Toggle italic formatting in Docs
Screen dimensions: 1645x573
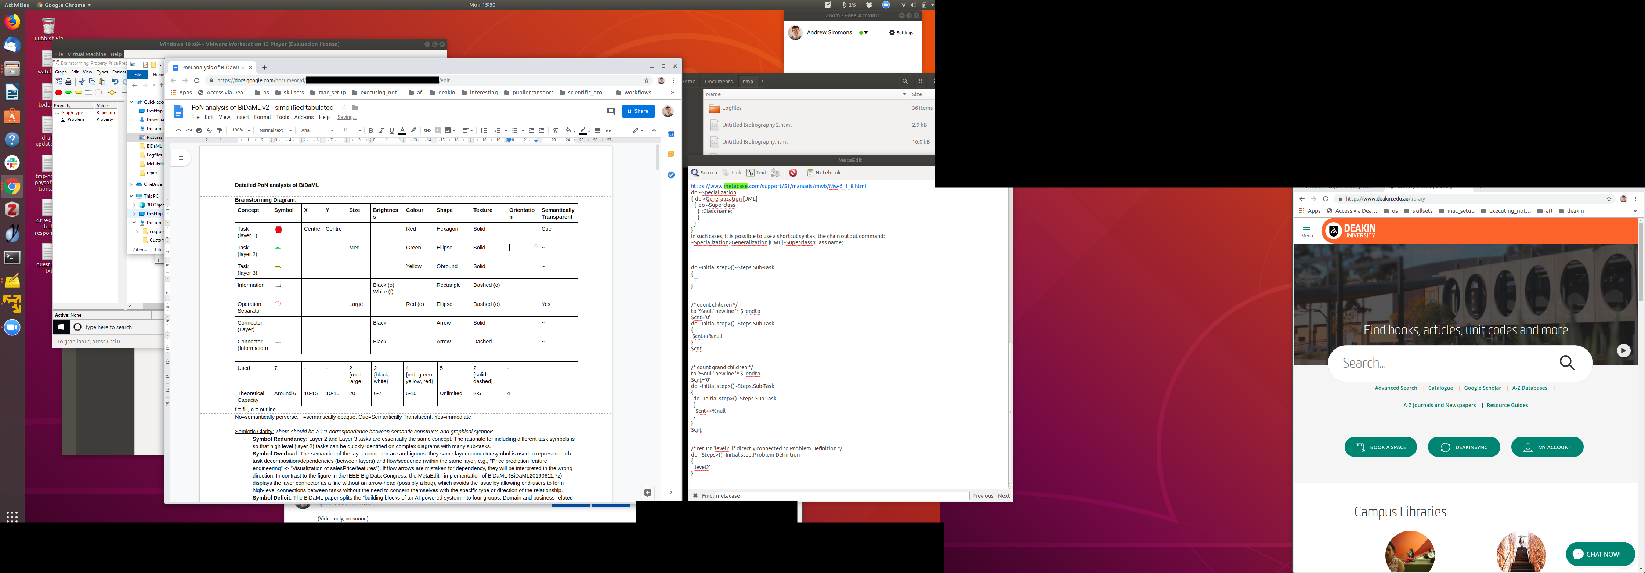coord(381,130)
